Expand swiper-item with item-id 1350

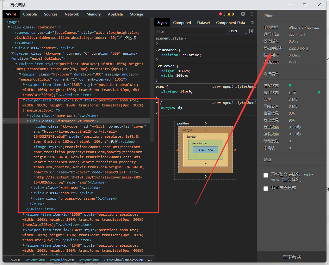[24, 214]
